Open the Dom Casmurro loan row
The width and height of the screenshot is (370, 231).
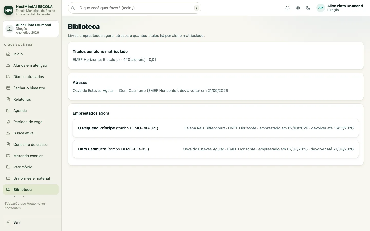click(x=216, y=149)
